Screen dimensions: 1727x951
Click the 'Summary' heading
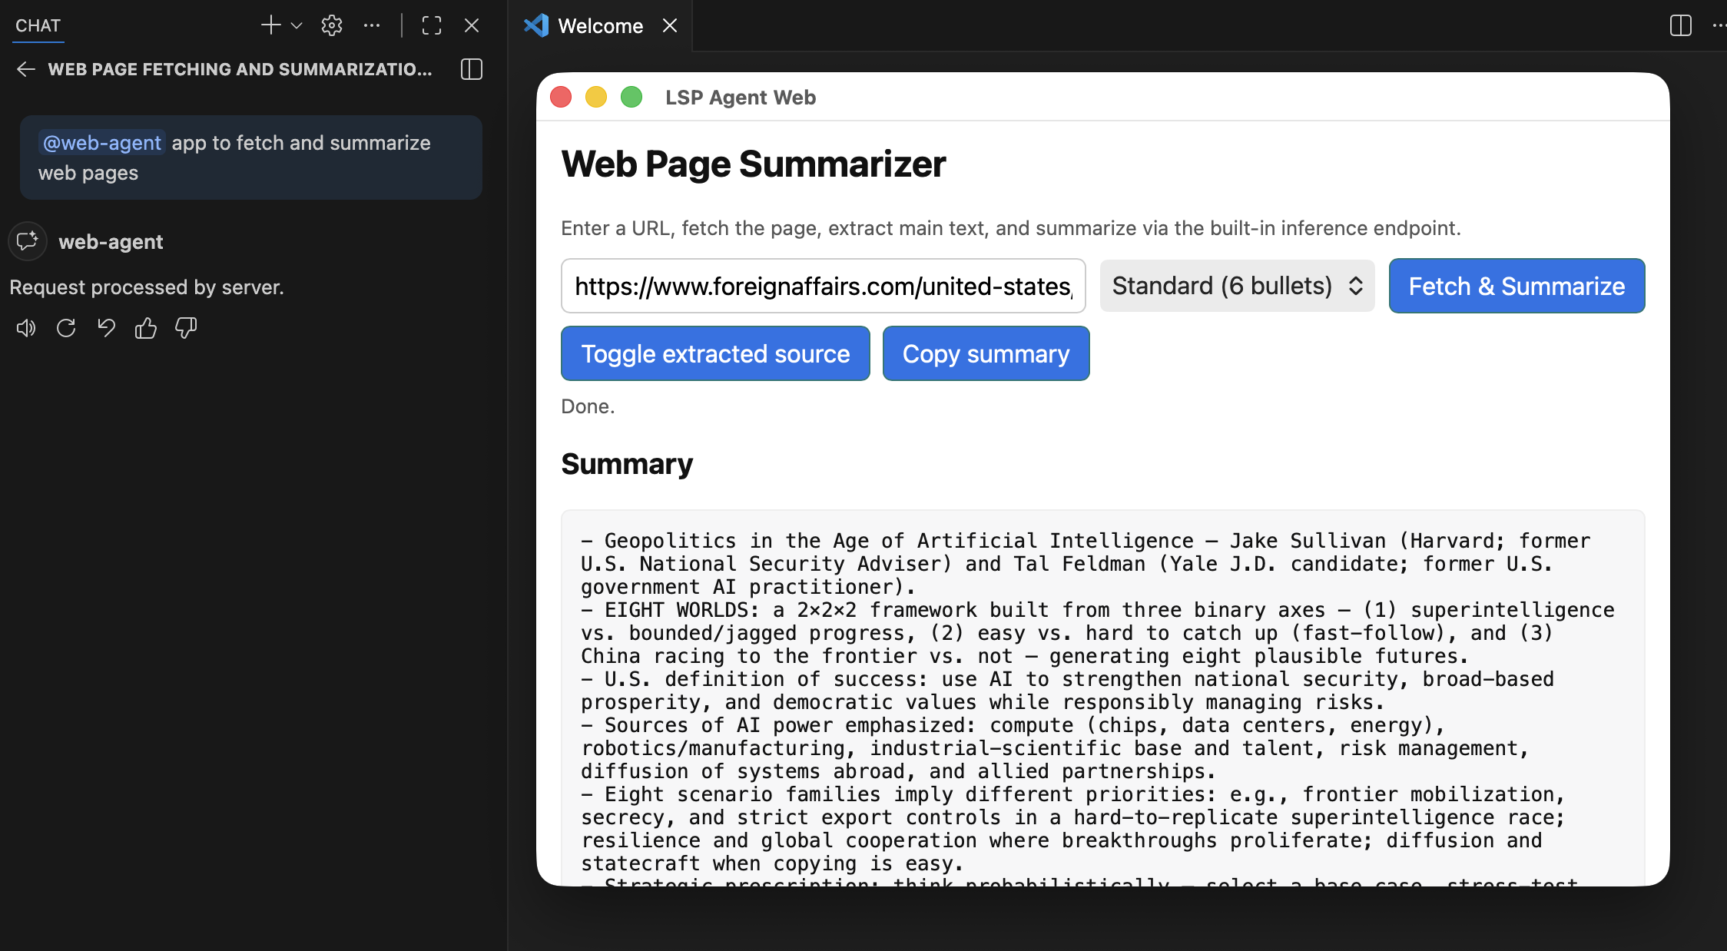[627, 464]
